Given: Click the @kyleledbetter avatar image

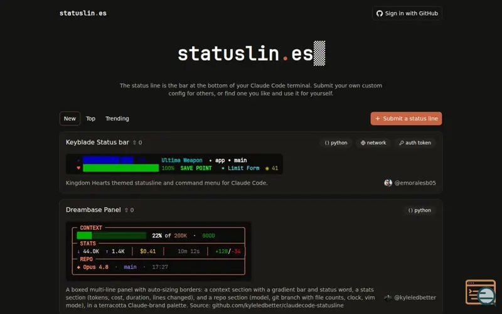Looking at the screenshot, I should tap(388, 298).
